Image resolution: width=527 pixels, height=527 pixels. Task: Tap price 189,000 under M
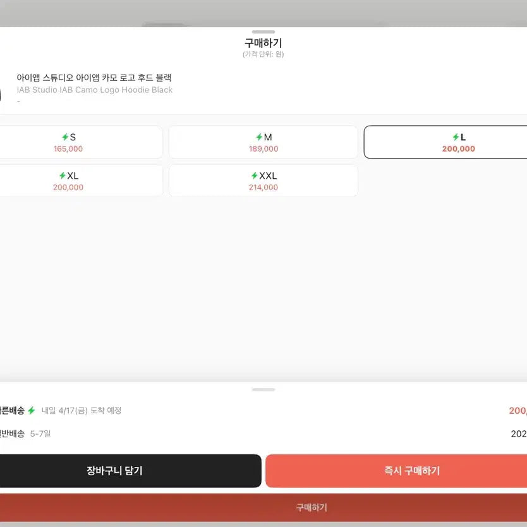263,148
